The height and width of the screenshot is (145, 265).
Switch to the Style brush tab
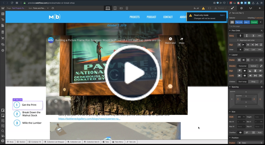click(x=232, y=8)
